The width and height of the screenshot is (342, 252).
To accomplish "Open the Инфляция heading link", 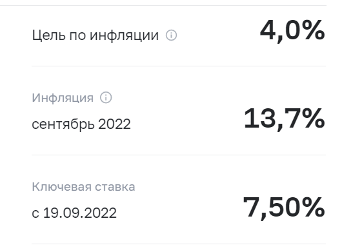I will 63,97.
